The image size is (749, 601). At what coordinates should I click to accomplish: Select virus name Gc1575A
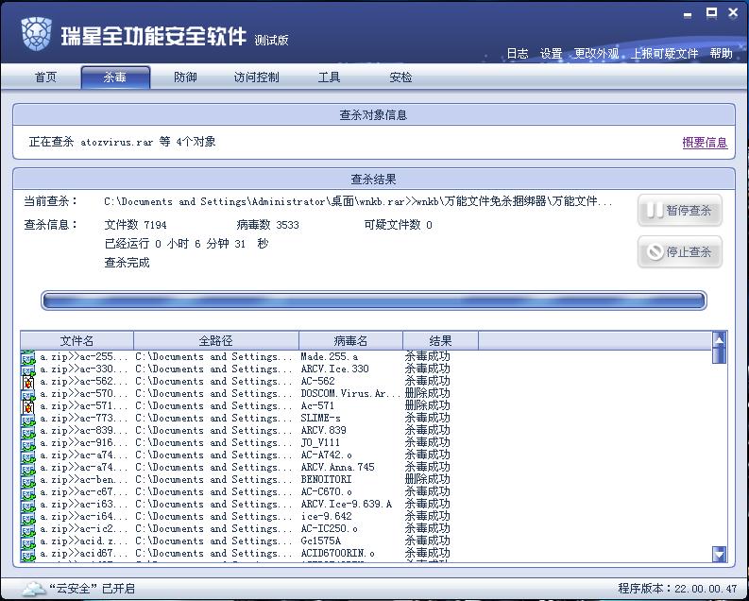(x=321, y=541)
